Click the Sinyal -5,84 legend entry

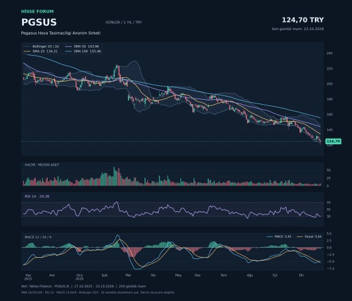click(309, 236)
